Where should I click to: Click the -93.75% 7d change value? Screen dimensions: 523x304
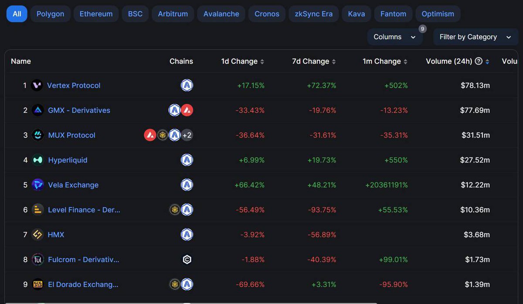click(x=322, y=210)
